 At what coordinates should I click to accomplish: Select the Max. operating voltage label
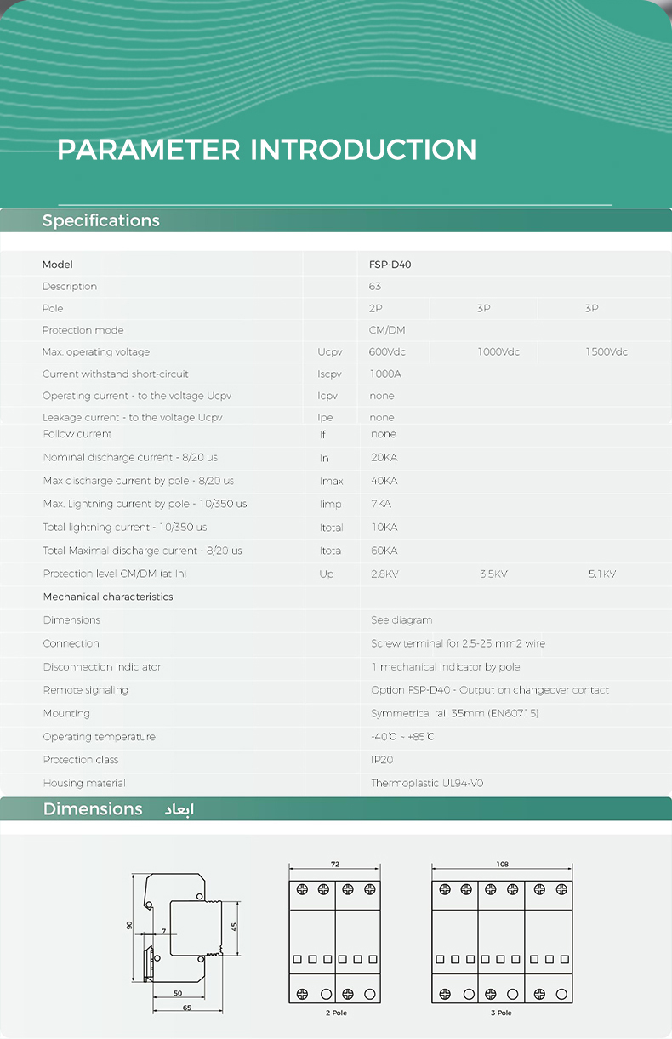(x=96, y=352)
